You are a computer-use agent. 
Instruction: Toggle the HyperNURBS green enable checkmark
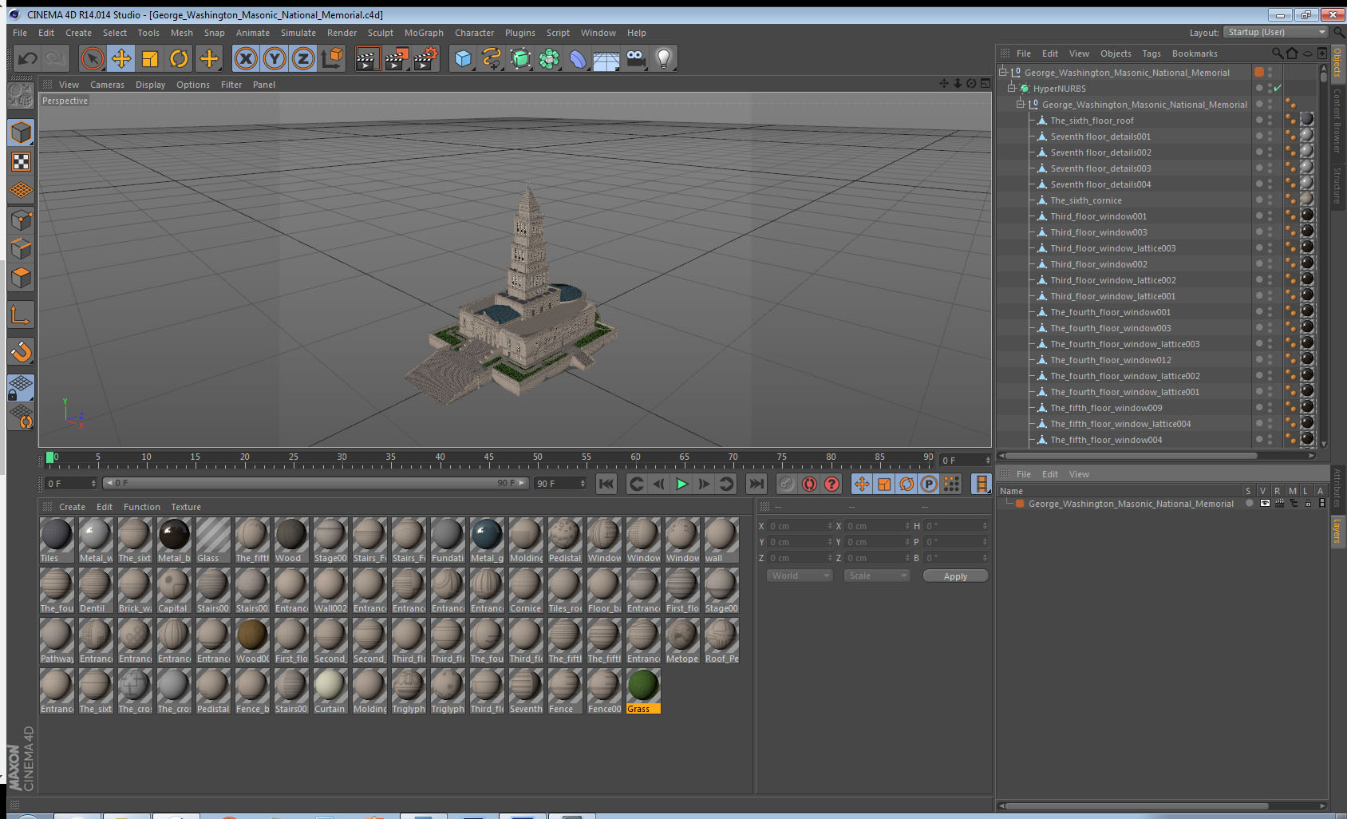click(1278, 89)
